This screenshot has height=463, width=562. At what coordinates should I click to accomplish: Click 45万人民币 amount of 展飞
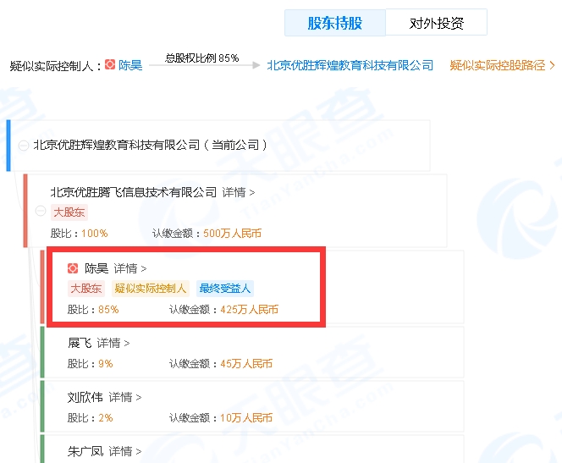tap(246, 364)
